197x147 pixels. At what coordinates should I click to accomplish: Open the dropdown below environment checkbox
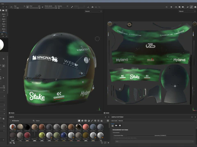155,142
